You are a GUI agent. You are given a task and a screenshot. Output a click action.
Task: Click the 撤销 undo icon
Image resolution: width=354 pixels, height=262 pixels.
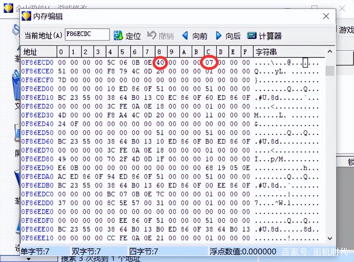pyautogui.click(x=152, y=35)
